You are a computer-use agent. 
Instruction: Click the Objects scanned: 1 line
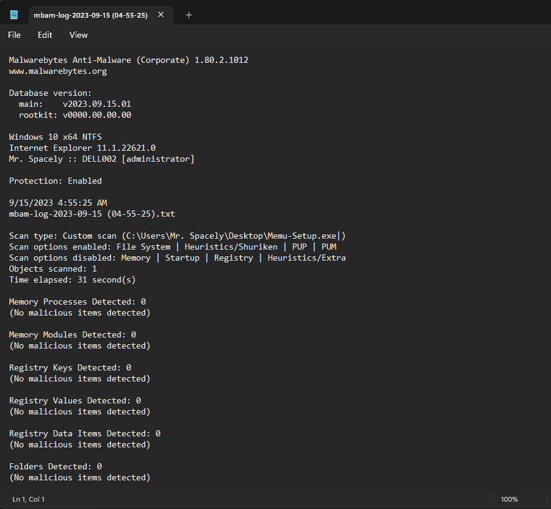coord(53,269)
